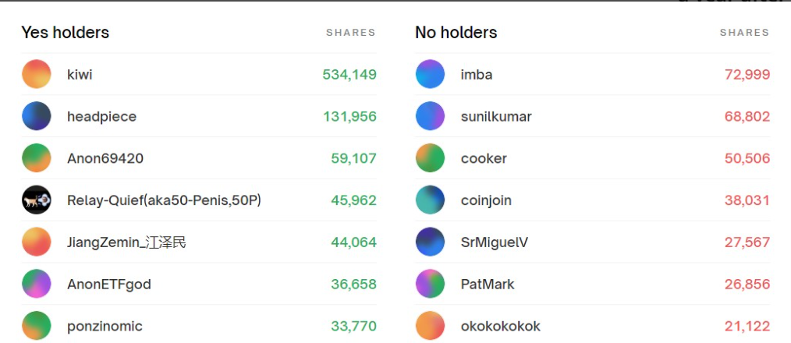Click kiwi's 534,149 share count

tap(349, 75)
